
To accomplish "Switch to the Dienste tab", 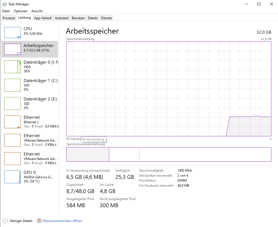I will tap(106, 18).
